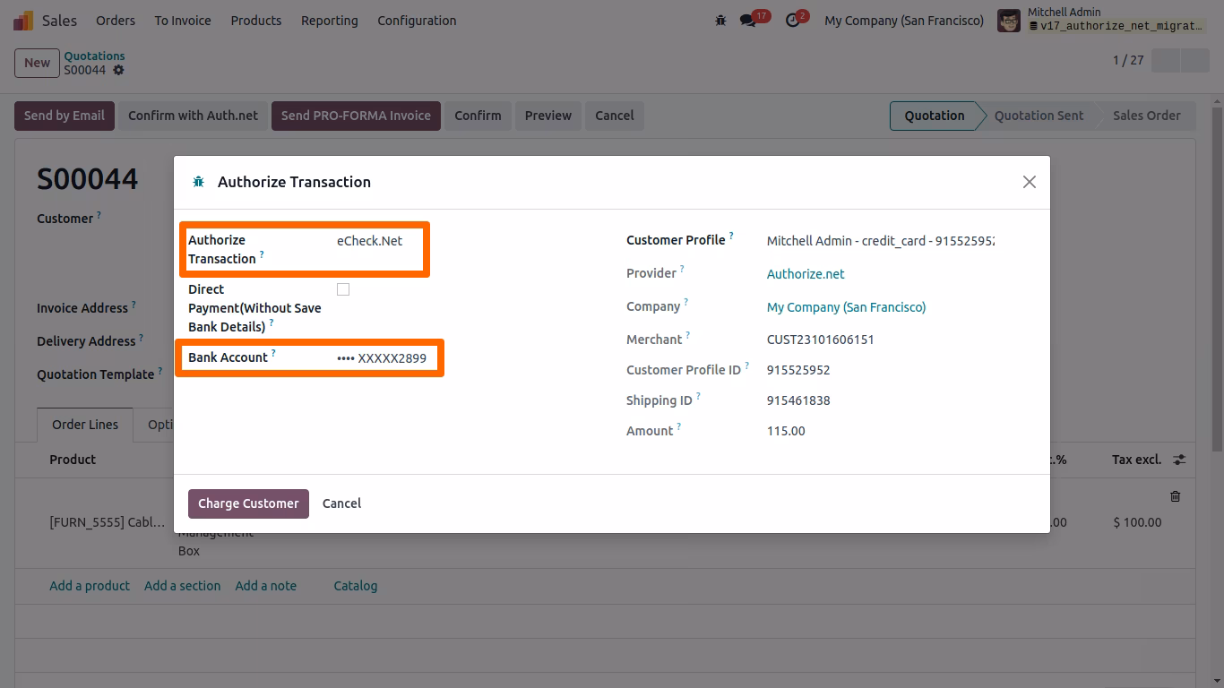Close the Authorize Transaction dialog
This screenshot has width=1224, height=688.
pyautogui.click(x=1029, y=182)
